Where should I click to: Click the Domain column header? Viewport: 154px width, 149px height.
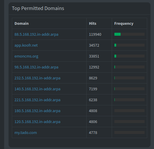22,23
